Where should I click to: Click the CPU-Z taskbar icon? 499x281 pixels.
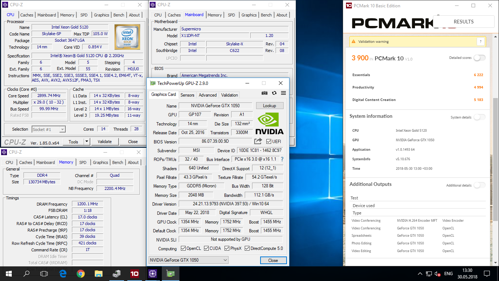tap(153, 273)
